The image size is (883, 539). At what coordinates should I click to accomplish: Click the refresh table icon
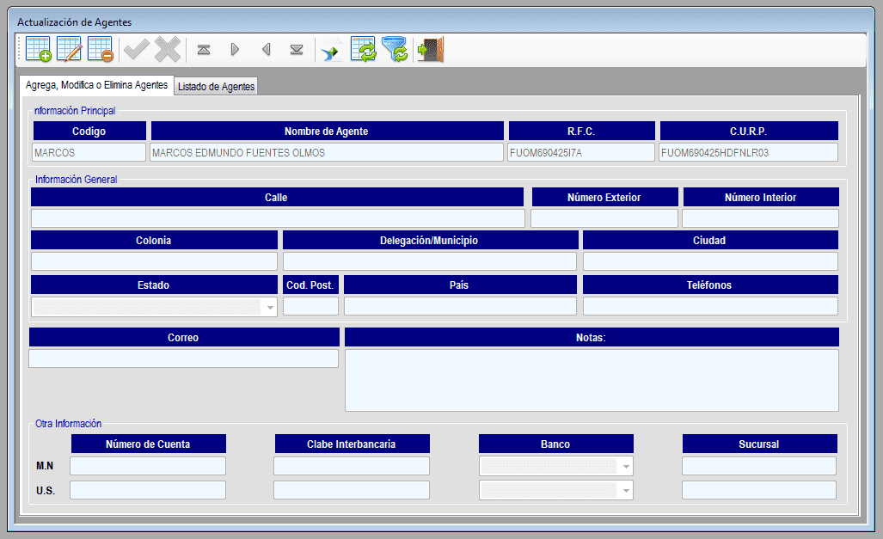click(x=363, y=50)
